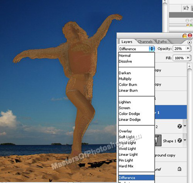Choose Linear Light blend mode
Screen dimensions: 193x183
coord(128,154)
